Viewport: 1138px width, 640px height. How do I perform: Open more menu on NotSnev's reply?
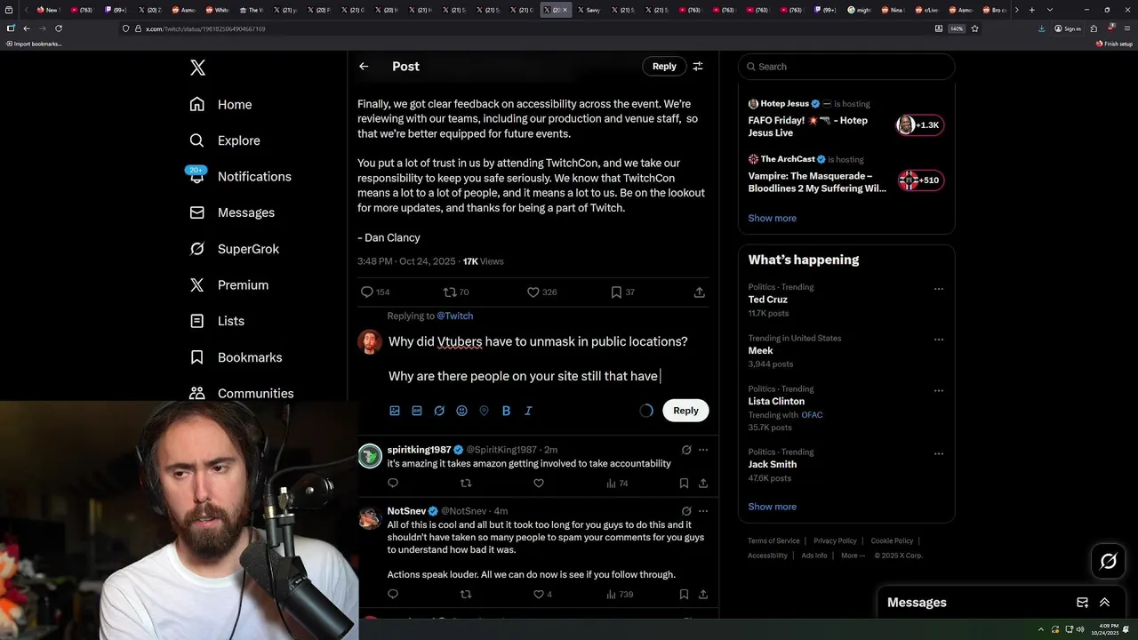(703, 511)
